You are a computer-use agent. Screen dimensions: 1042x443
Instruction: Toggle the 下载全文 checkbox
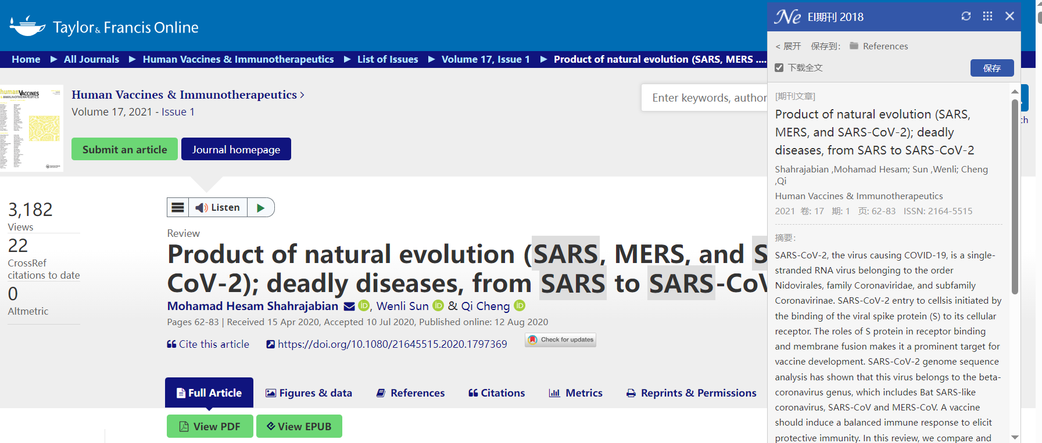click(779, 68)
